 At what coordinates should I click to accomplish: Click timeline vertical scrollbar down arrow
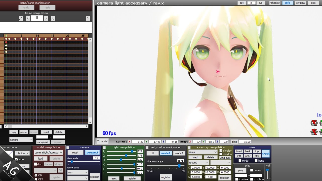[90, 122]
